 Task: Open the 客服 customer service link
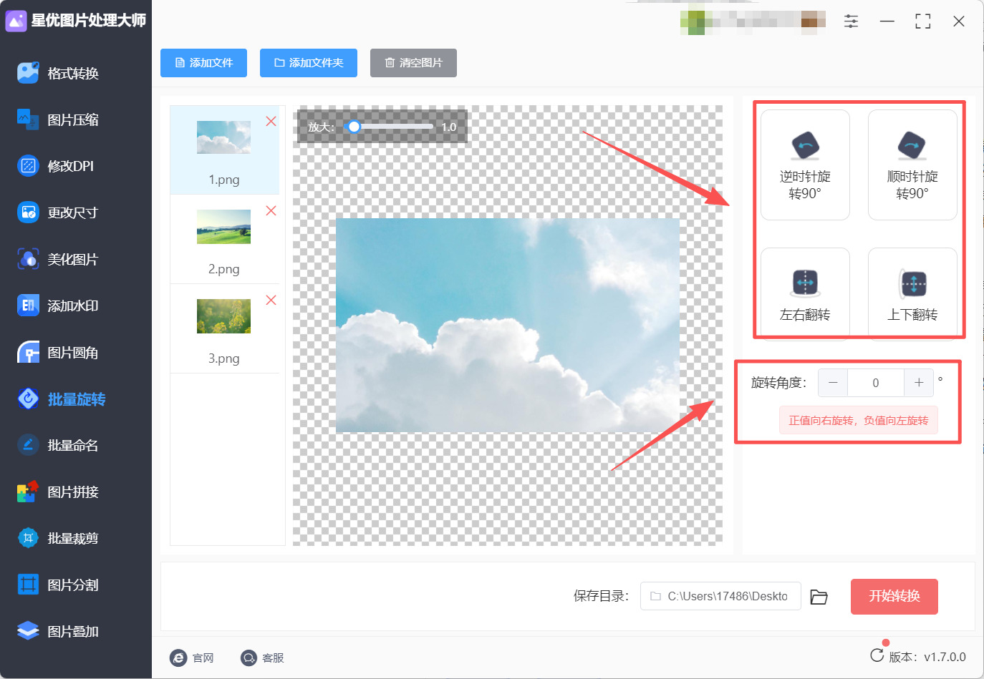click(x=262, y=658)
